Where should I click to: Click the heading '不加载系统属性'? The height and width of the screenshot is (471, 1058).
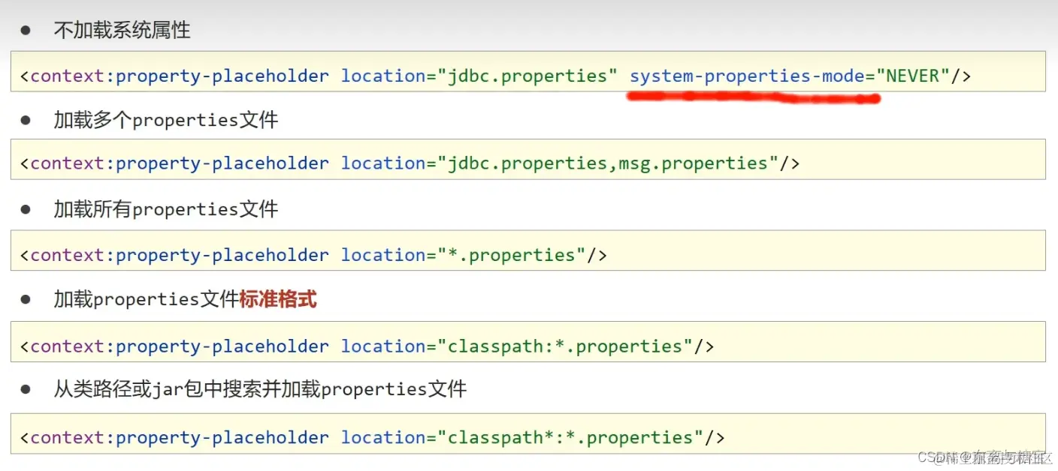(x=122, y=30)
